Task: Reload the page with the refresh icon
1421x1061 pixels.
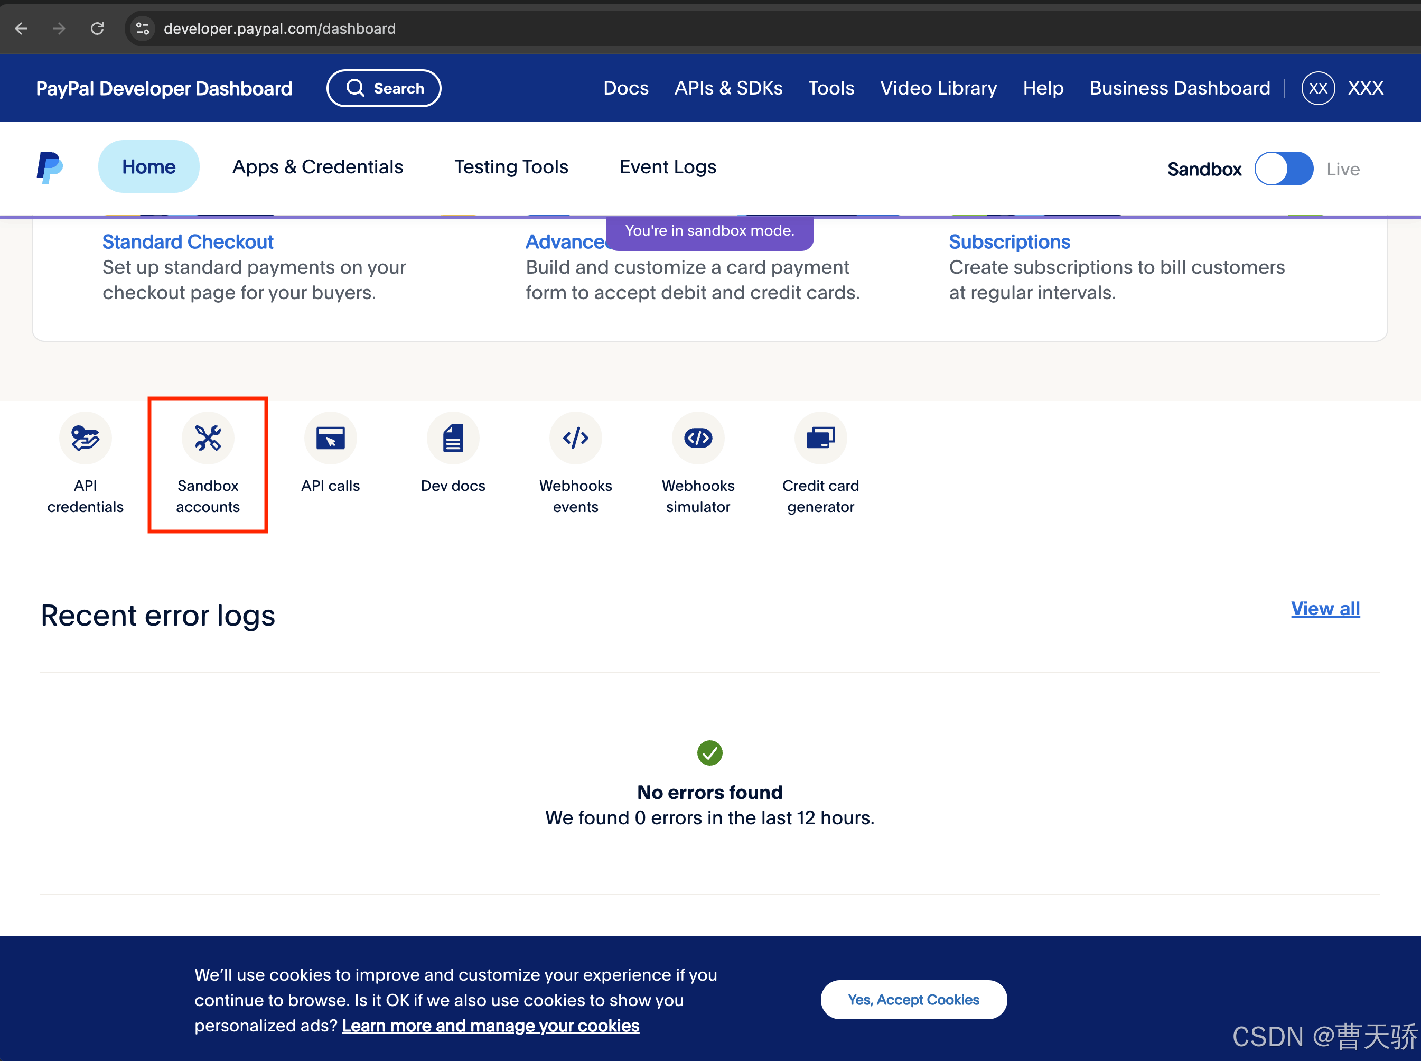Action: pos(97,28)
